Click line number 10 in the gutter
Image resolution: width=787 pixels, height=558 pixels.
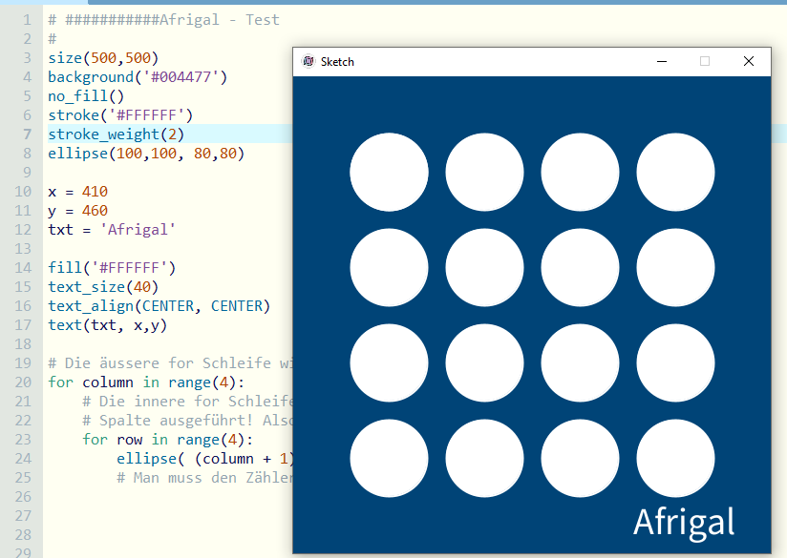click(24, 191)
